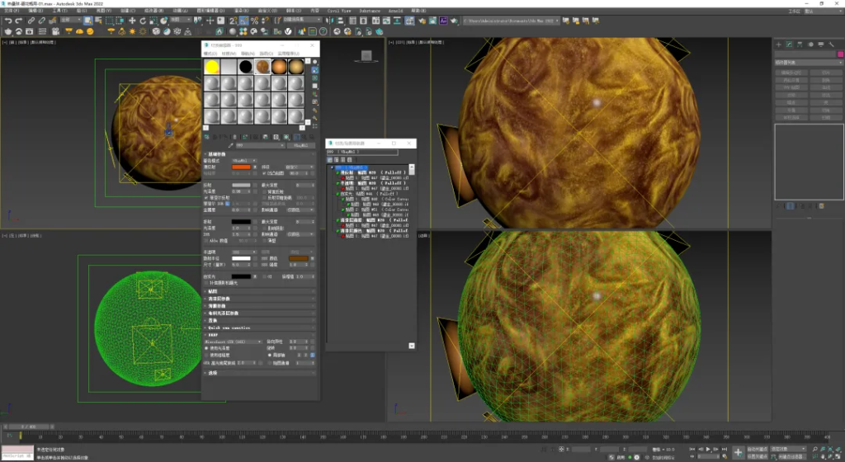The width and height of the screenshot is (845, 462).
Task: Click Material/Map Navigator icon beside slots
Action: pyautogui.click(x=314, y=126)
